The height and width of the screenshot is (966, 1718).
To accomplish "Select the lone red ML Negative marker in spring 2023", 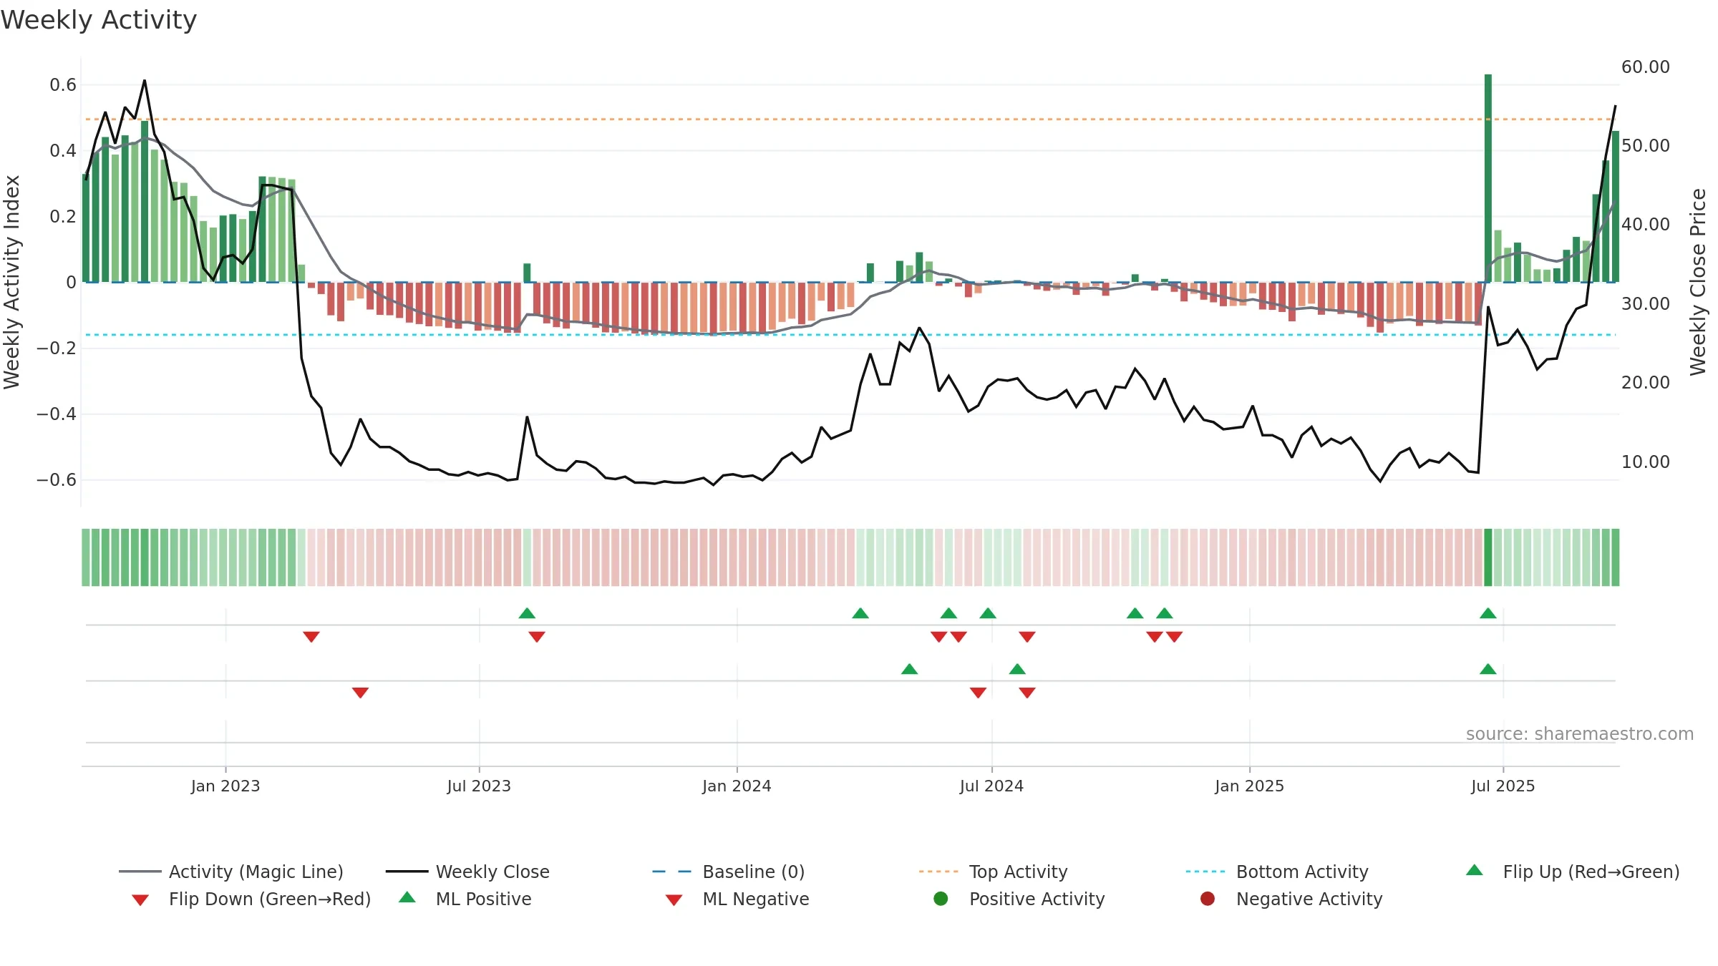I will point(360,693).
